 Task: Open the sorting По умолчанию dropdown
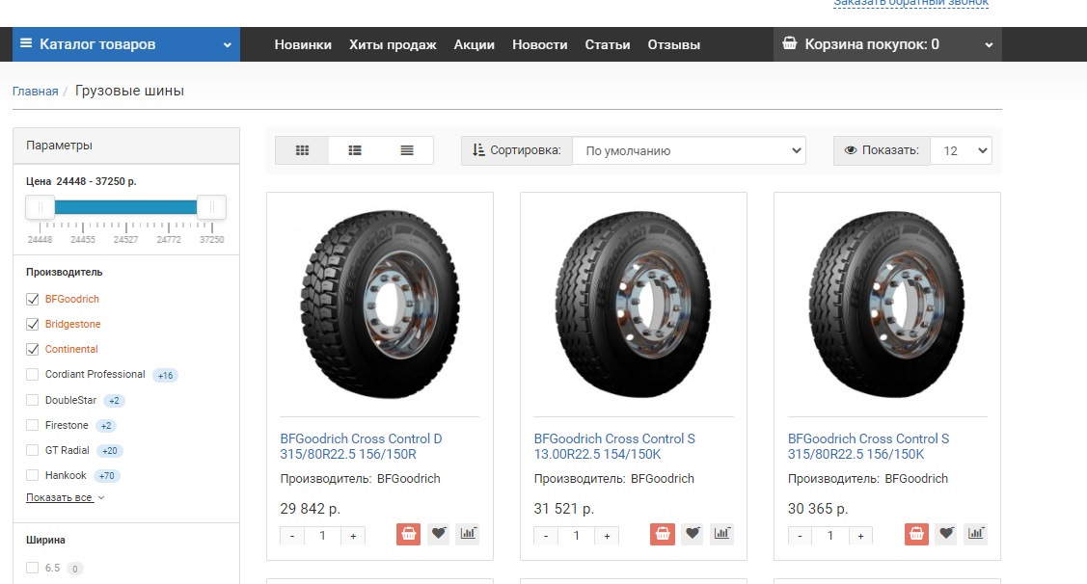pos(689,150)
